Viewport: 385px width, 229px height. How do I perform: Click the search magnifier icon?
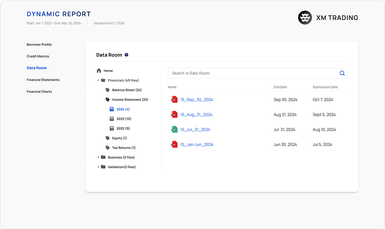coord(342,73)
